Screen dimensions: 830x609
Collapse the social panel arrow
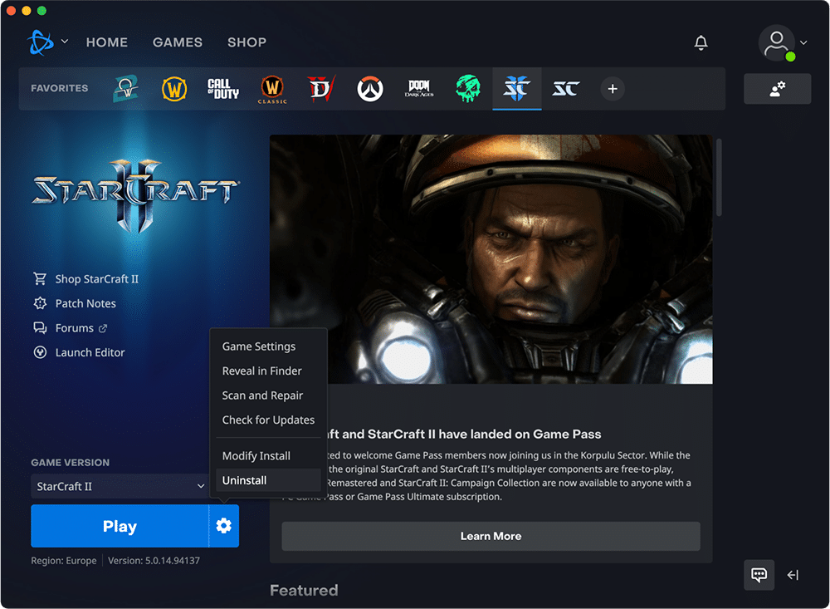click(793, 575)
